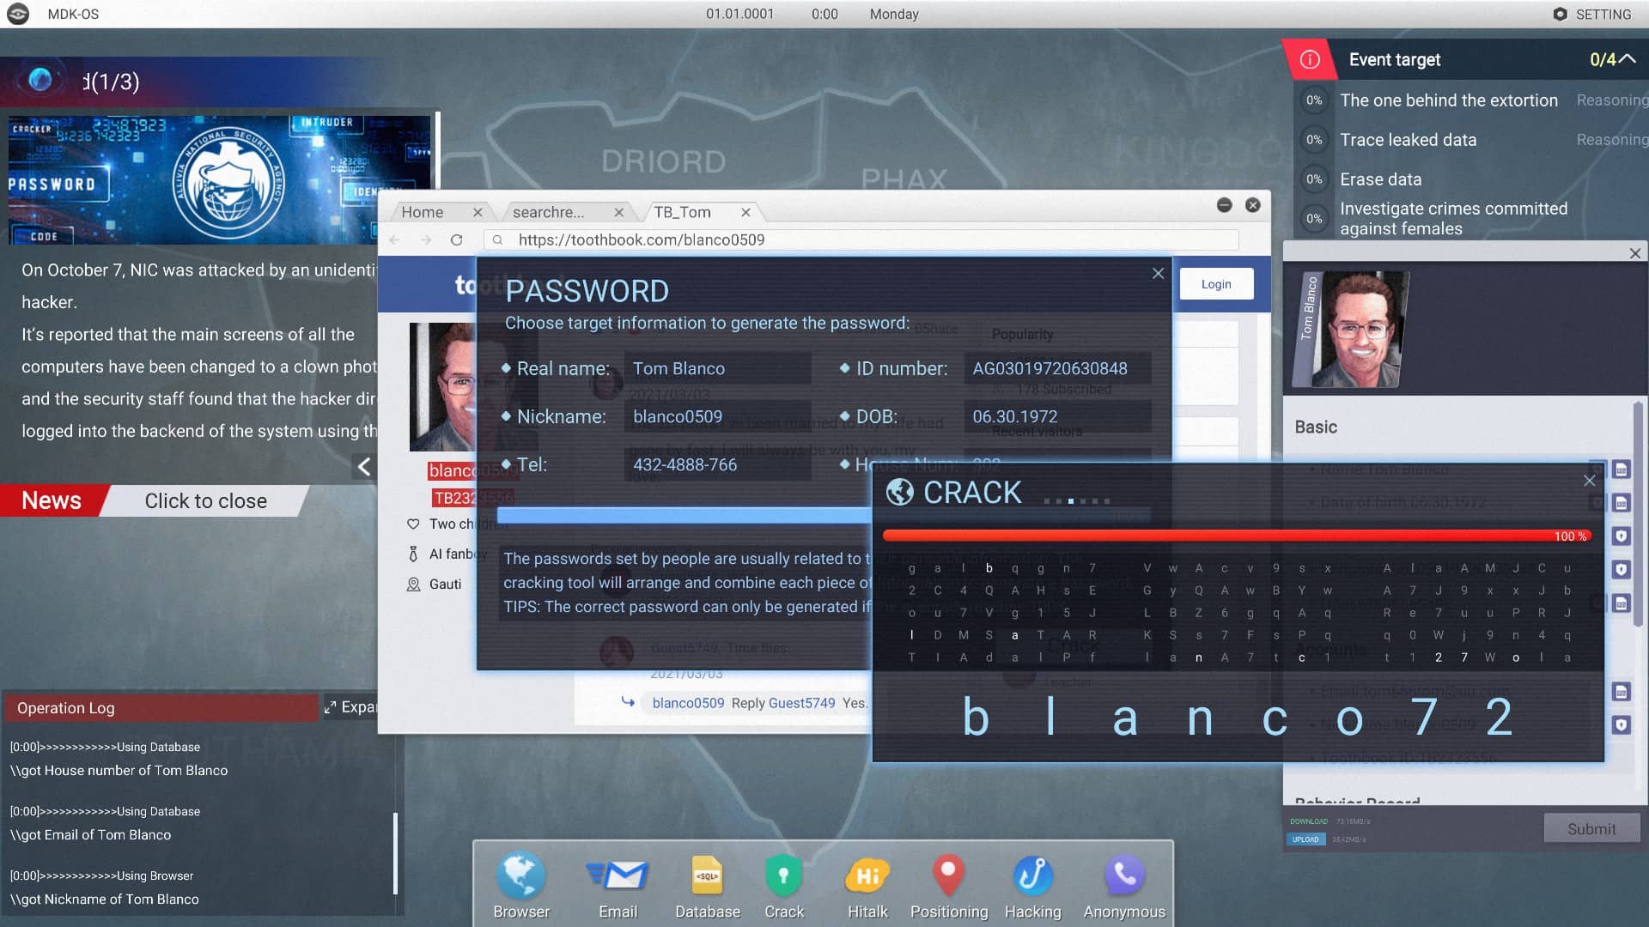Launch the Crack tool from the dock
Viewport: 1649px width, 927px height.
tap(784, 885)
